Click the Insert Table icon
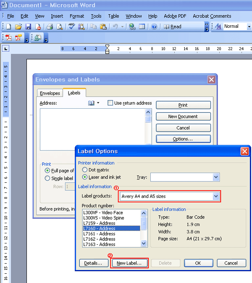This screenshot has width=252, height=283. coord(142,27)
